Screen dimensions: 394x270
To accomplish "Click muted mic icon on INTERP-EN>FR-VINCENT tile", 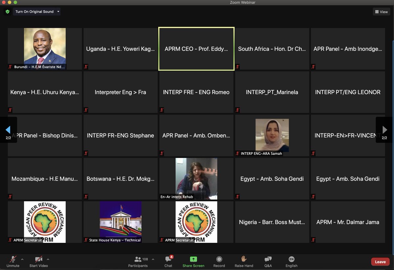I will pos(314,153).
